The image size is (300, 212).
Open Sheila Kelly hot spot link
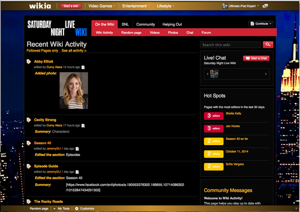pyautogui.click(x=233, y=113)
